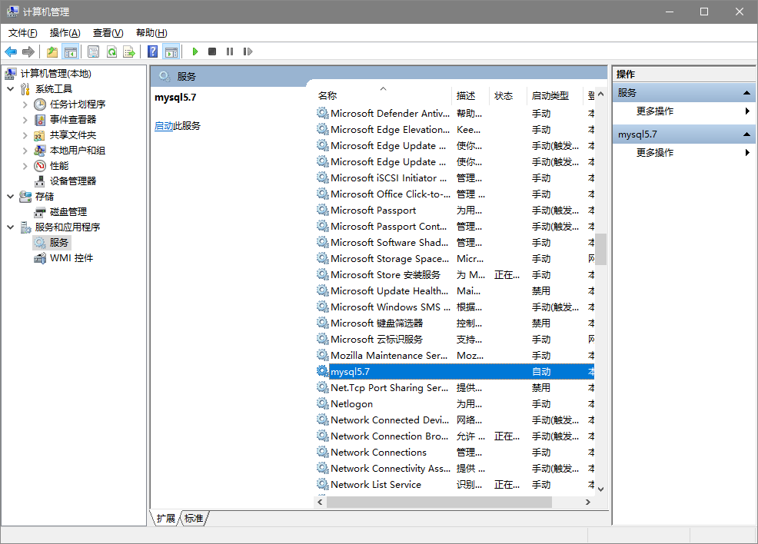Expand the 事件查看器 tree node
The height and width of the screenshot is (544, 758).
click(25, 120)
